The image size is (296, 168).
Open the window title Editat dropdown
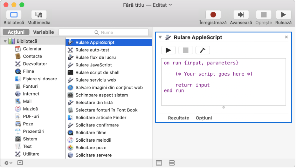[170, 5]
